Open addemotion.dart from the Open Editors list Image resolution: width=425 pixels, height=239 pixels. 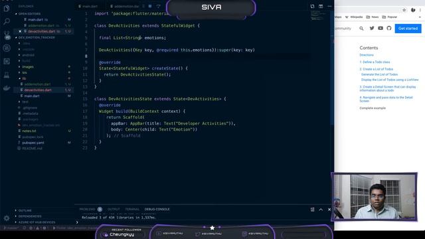(x=41, y=25)
